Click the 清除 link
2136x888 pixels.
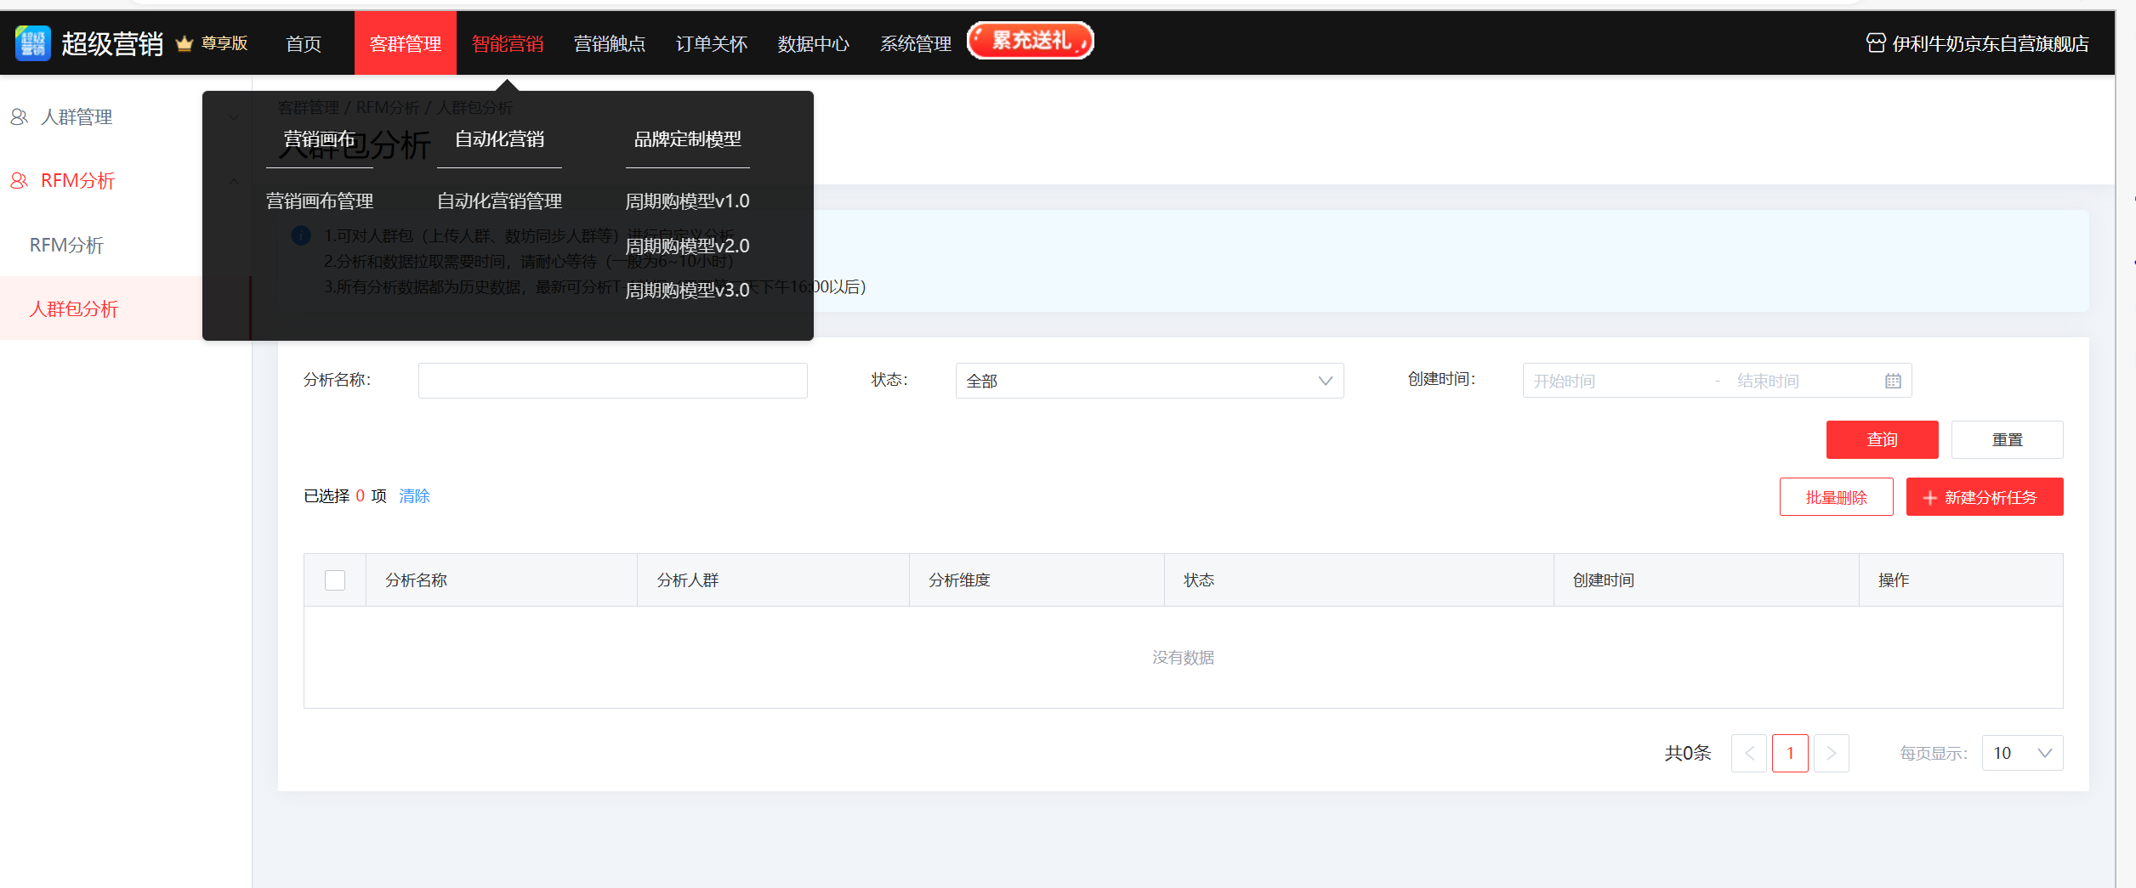pos(414,496)
